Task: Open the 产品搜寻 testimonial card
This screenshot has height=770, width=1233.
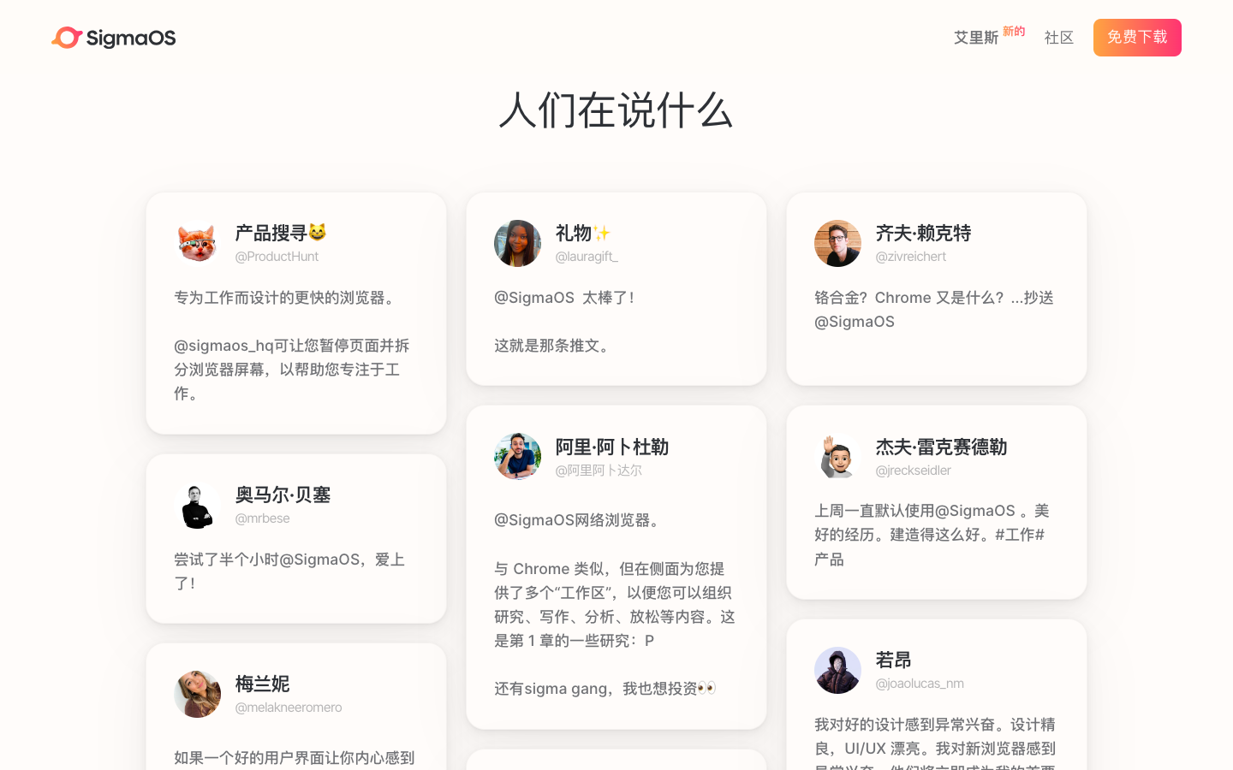Action: pos(296,313)
